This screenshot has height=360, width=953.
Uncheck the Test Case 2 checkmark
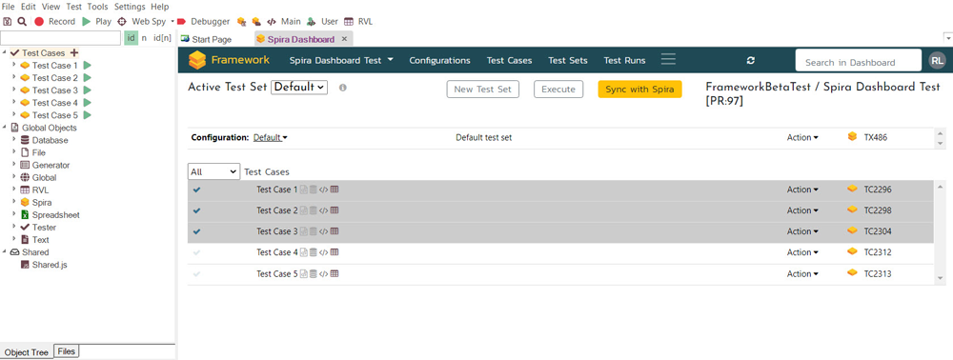[196, 210]
